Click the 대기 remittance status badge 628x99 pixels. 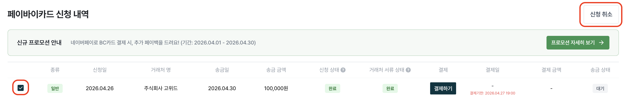[600, 88]
